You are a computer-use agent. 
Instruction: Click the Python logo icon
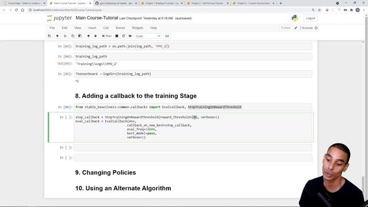point(295,18)
